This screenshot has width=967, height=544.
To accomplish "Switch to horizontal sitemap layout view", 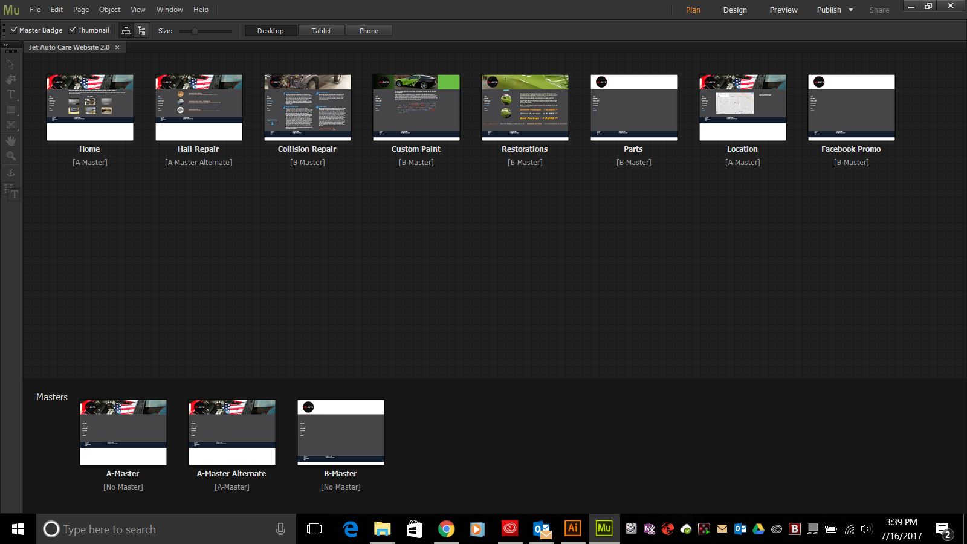I will click(x=126, y=30).
